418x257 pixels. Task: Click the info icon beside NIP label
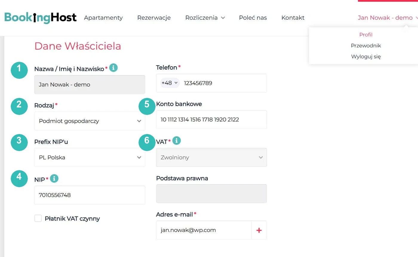coord(54,178)
